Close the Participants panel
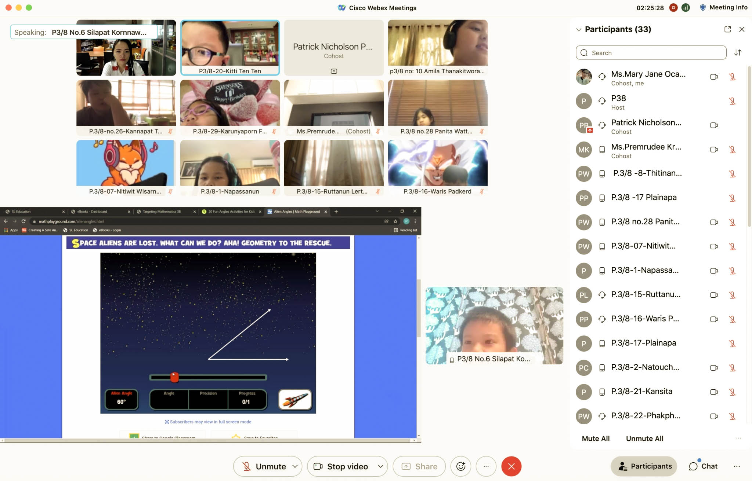752x481 pixels. [x=742, y=29]
